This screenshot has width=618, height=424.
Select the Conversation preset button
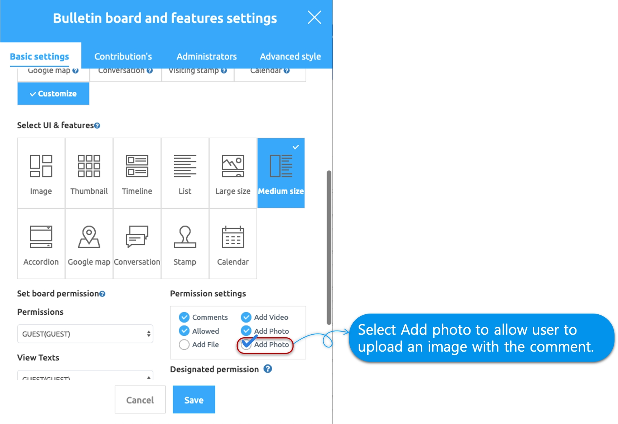click(x=126, y=74)
